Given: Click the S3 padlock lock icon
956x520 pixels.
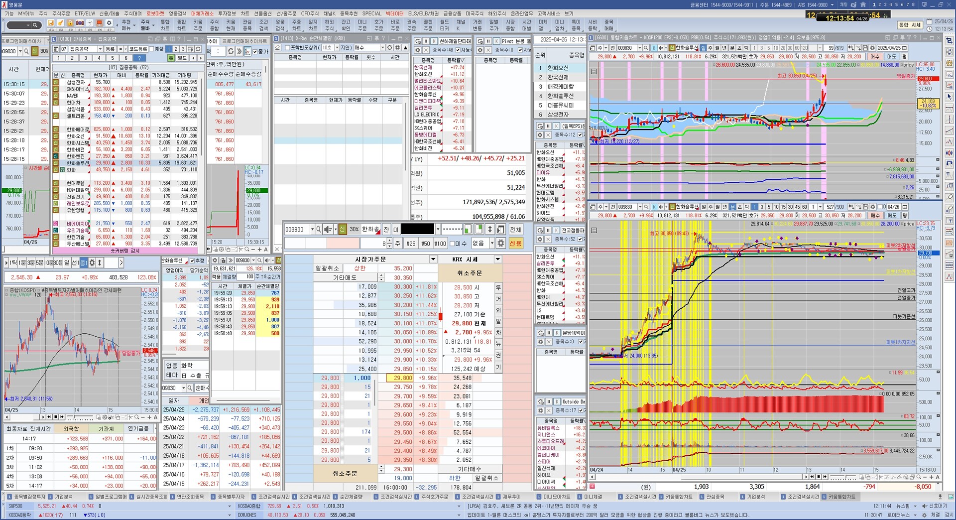Looking at the screenshot, I should [70, 23].
